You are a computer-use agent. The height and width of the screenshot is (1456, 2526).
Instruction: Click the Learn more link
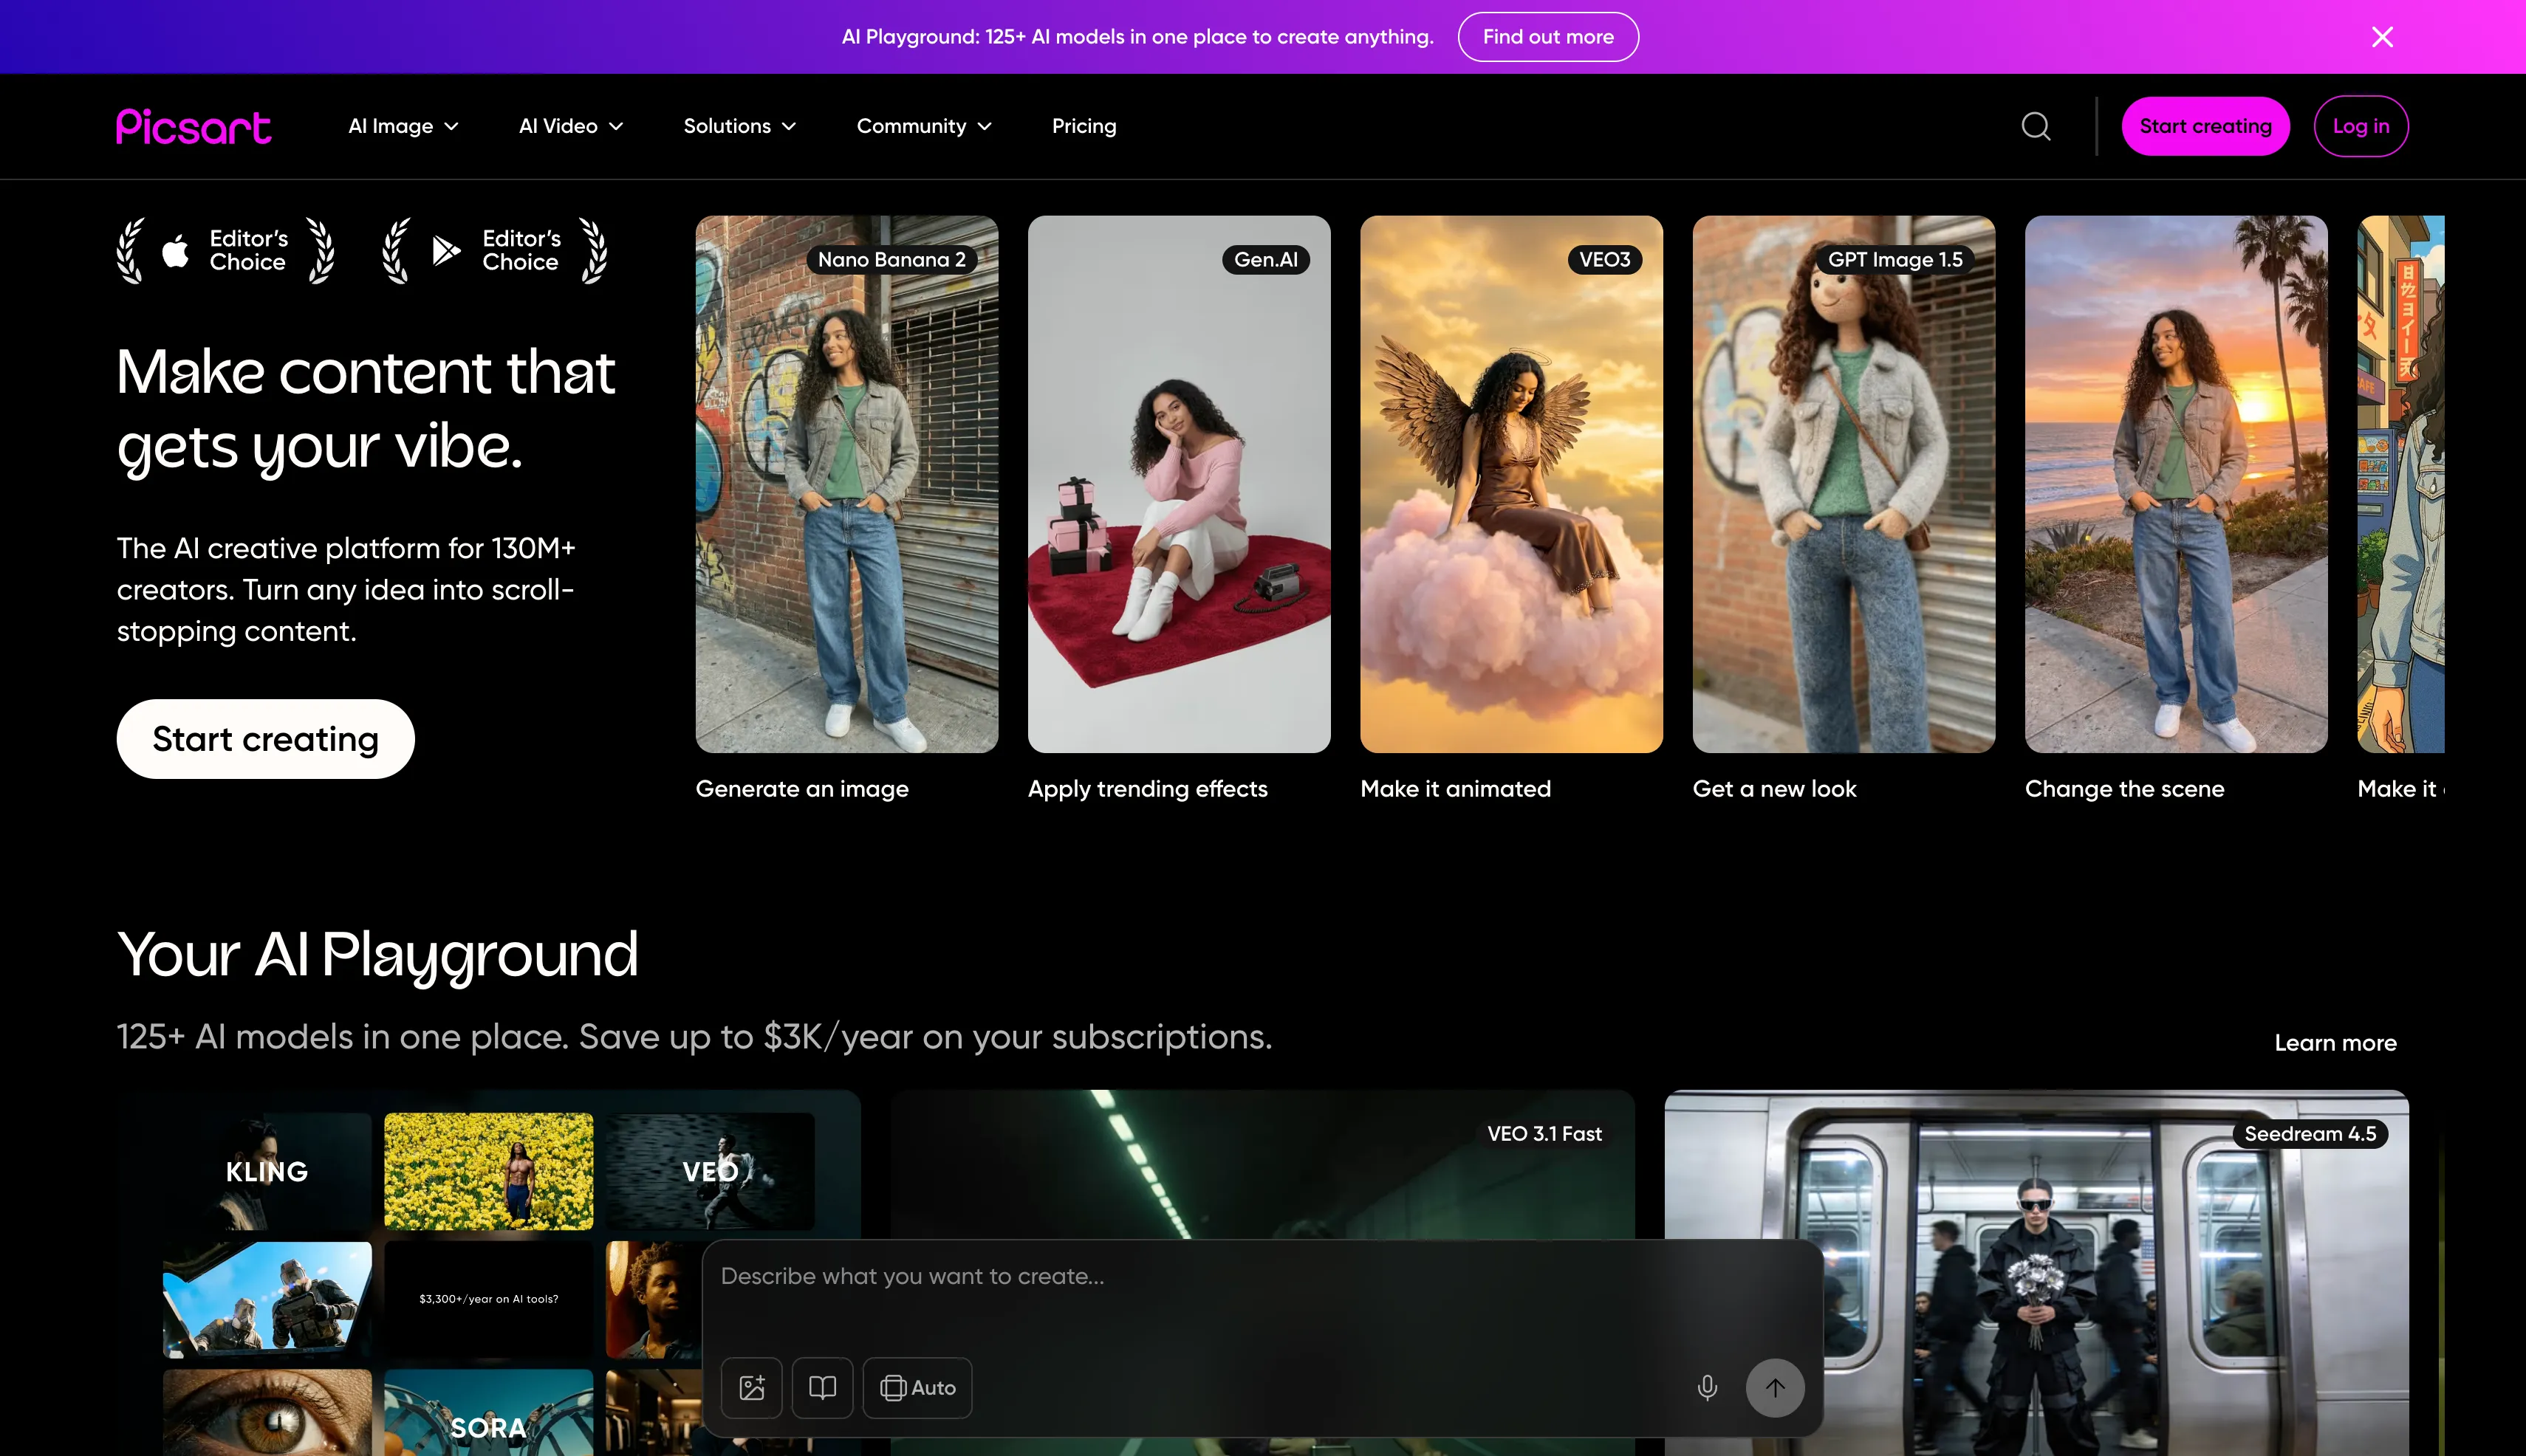click(x=2335, y=1043)
